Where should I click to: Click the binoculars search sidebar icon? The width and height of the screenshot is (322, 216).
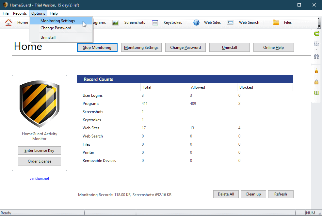click(x=316, y=56)
